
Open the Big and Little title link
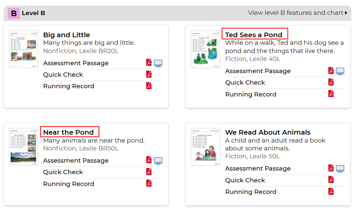(x=66, y=35)
